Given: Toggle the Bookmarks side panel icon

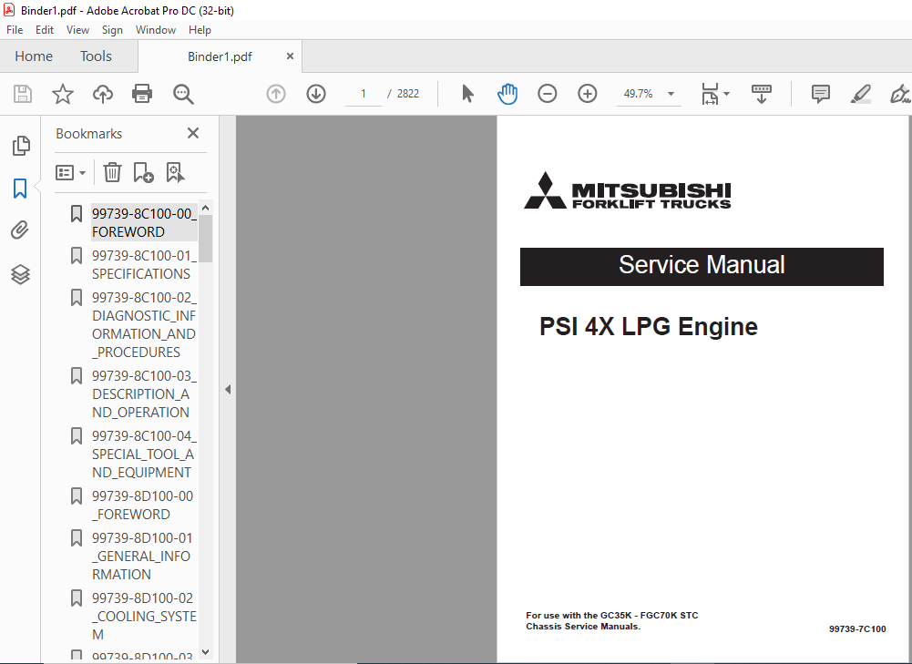Looking at the screenshot, I should [x=20, y=189].
